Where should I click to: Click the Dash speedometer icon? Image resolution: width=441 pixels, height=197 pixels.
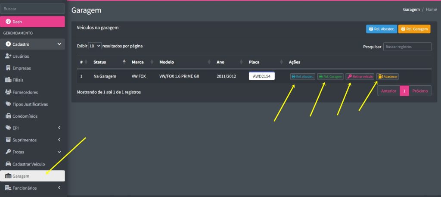[8, 22]
